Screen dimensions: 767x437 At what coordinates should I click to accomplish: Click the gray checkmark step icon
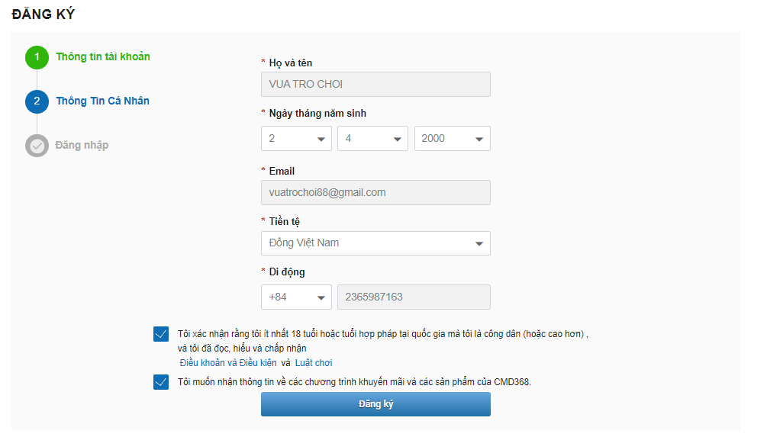pyautogui.click(x=37, y=146)
